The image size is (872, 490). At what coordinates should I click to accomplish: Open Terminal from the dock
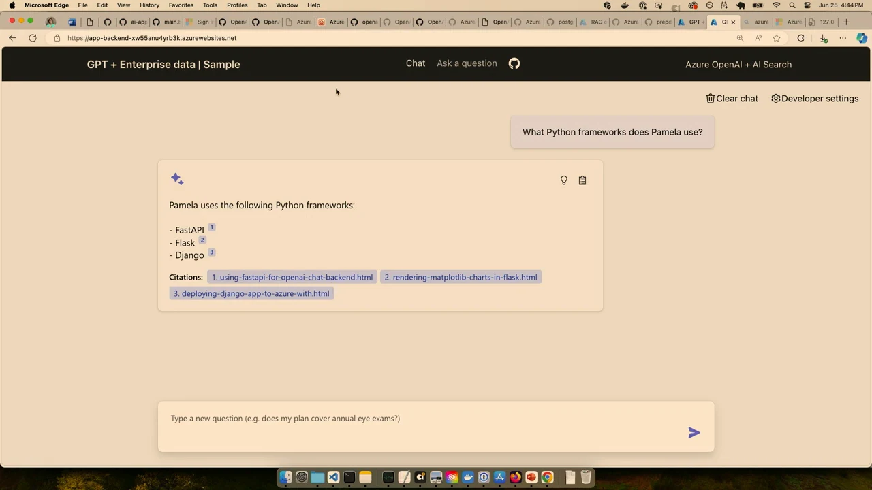[349, 477]
